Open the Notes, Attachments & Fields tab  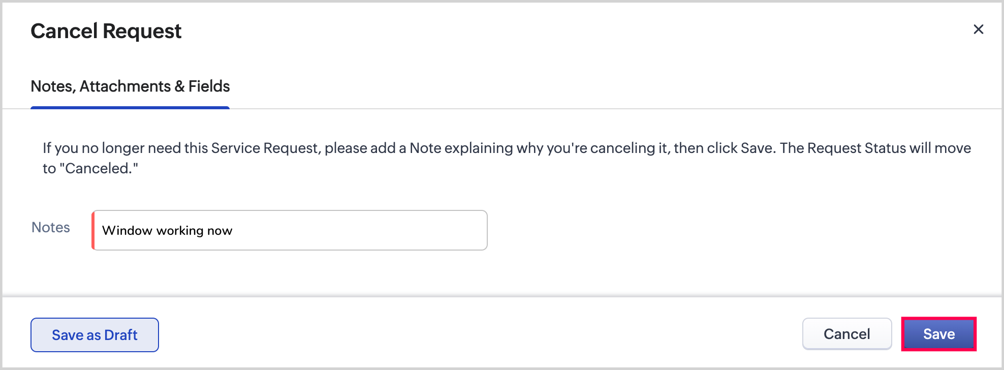click(x=130, y=86)
